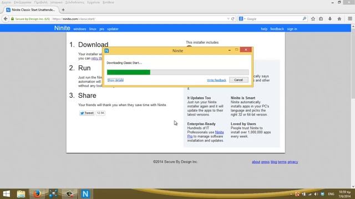
Task: Open the bookmarks list icon
Action: (321, 19)
